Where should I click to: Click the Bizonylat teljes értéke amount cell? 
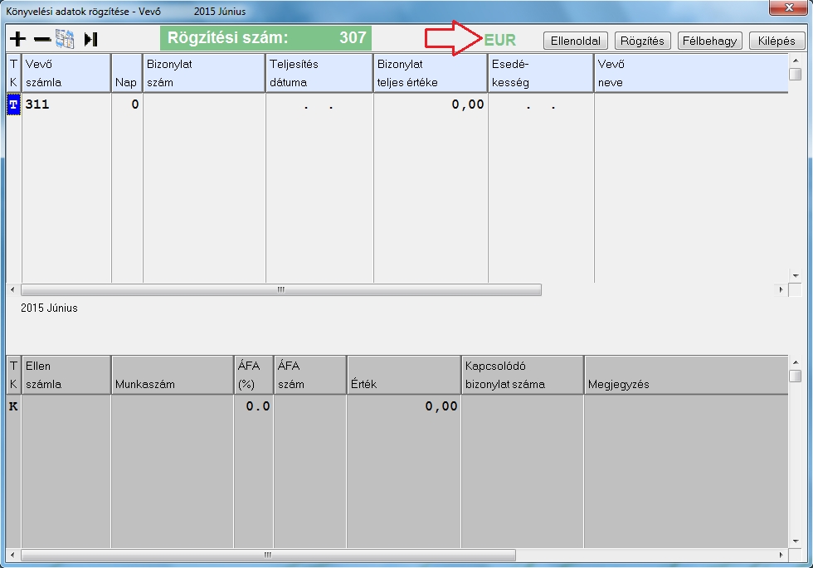[430, 105]
